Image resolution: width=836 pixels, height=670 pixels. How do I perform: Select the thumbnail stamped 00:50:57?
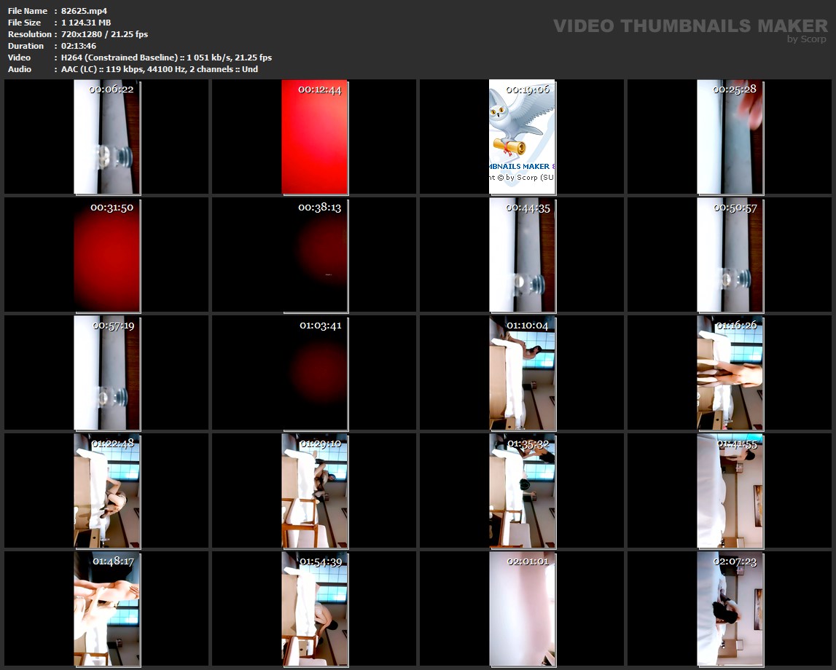[x=730, y=255]
